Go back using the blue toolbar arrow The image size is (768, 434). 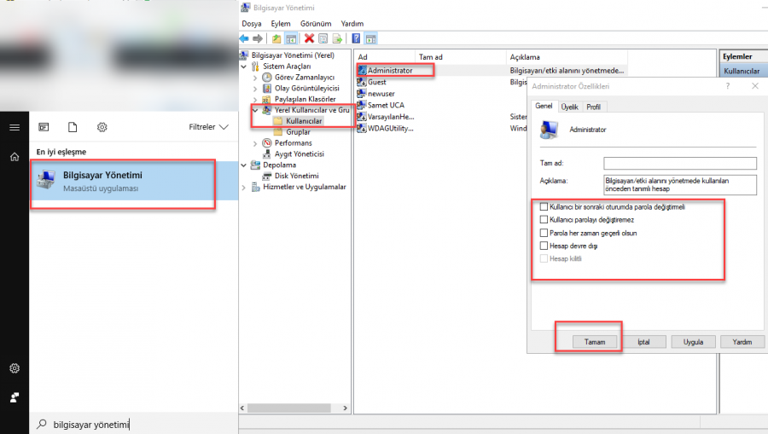[244, 38]
